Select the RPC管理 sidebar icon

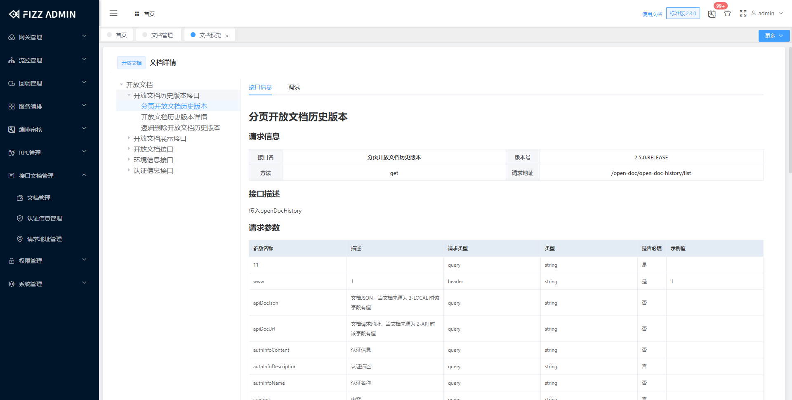pyautogui.click(x=11, y=152)
